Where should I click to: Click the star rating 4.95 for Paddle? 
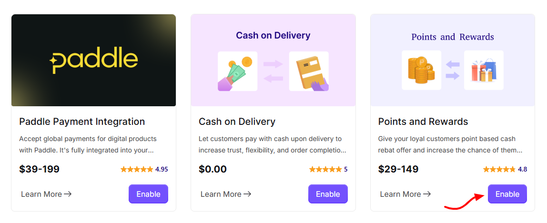coord(144,169)
